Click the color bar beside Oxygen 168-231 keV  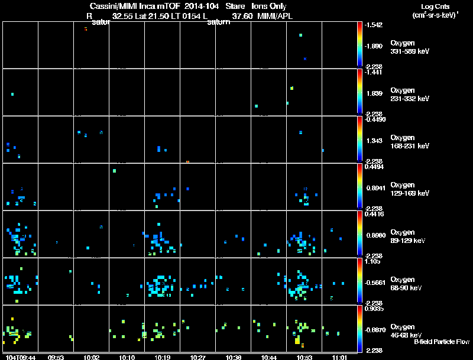[359, 140]
